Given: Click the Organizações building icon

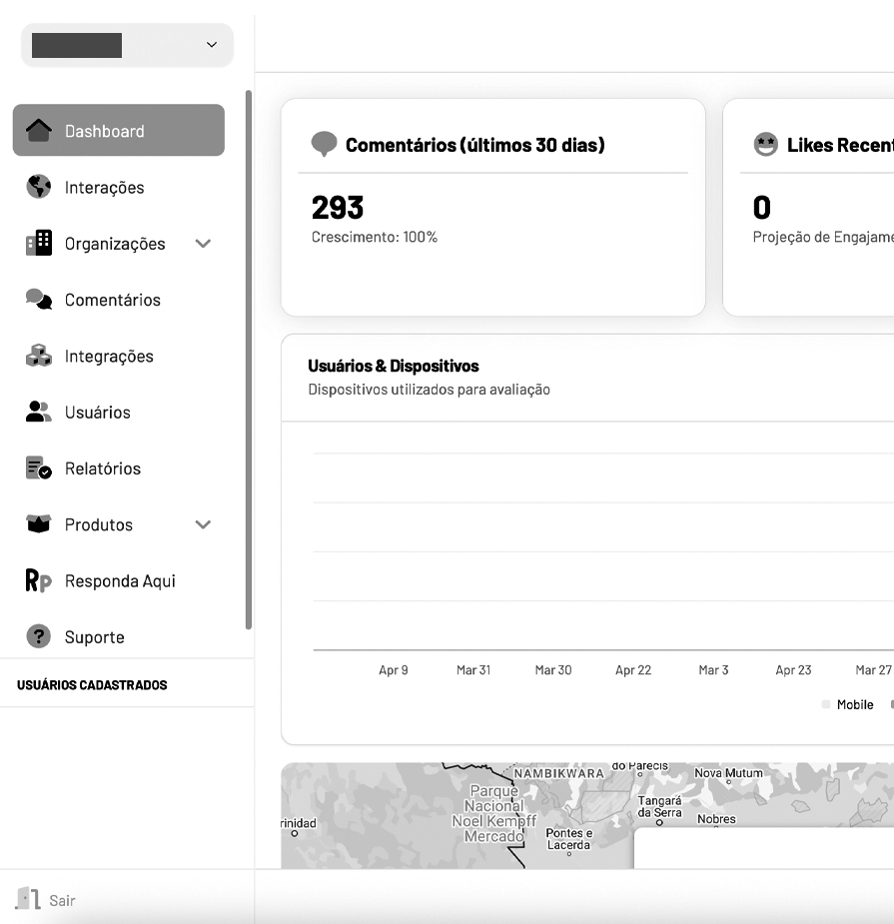Looking at the screenshot, I should 39,244.
